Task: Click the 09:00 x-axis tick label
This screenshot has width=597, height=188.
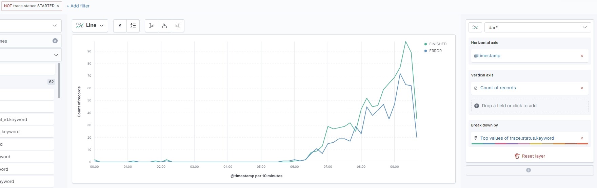Action: pos(395,167)
